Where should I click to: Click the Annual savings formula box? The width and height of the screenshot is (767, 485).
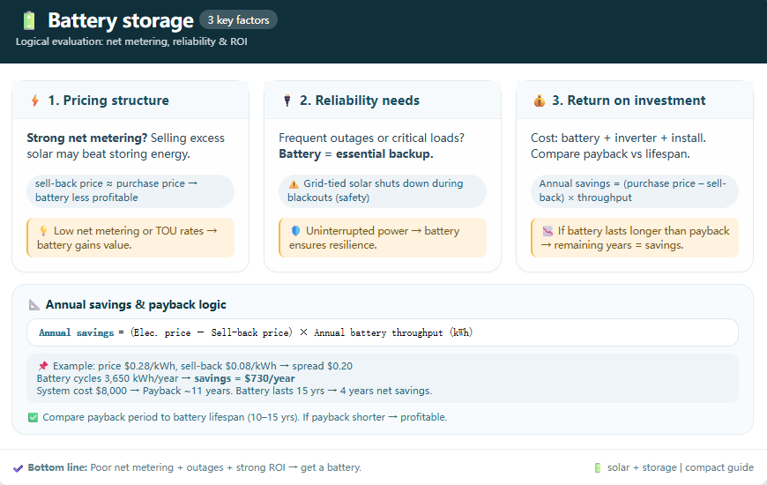[x=383, y=332]
